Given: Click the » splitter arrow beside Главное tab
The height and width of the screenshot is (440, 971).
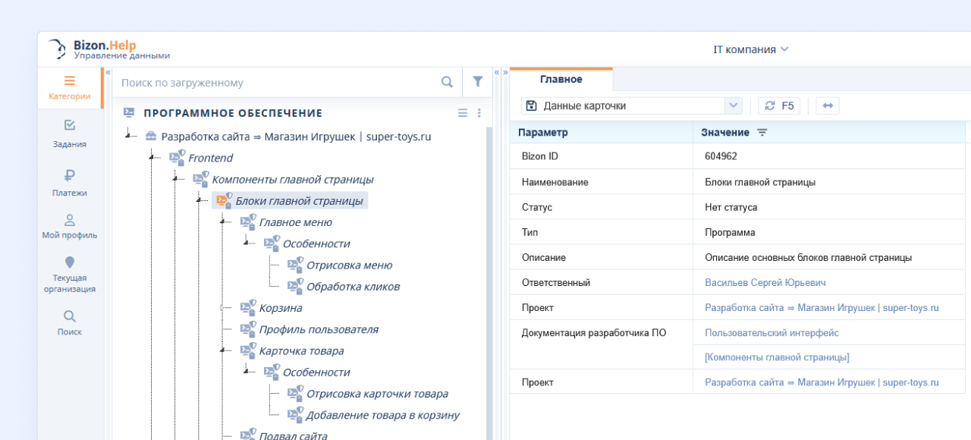Looking at the screenshot, I should point(505,72).
